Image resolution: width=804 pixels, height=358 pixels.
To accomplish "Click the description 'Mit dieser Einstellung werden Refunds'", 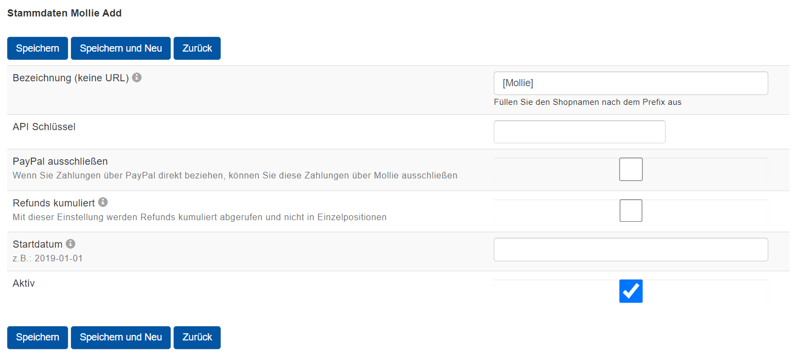I will click(199, 217).
